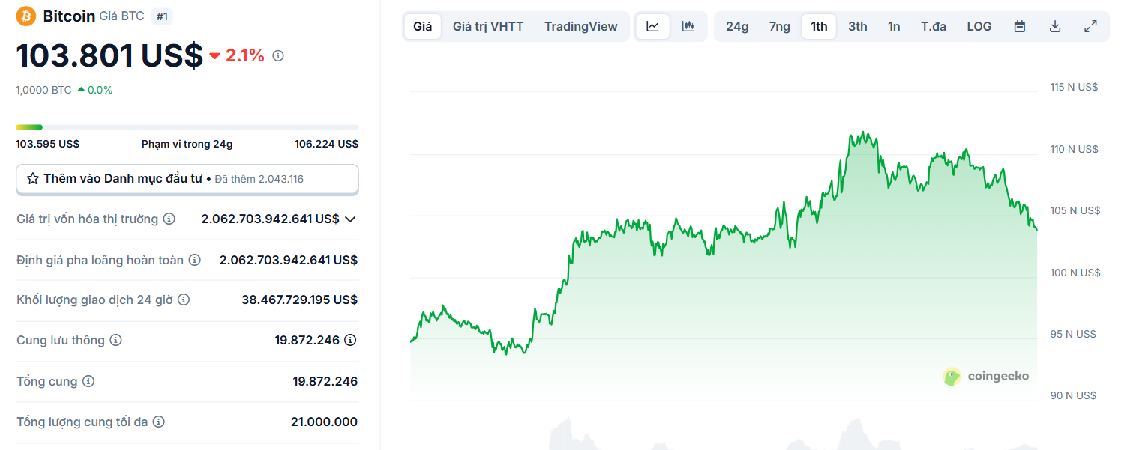Image resolution: width=1124 pixels, height=450 pixels.
Task: Click 24h volume 38.467.729.195 US$
Action: [299, 300]
